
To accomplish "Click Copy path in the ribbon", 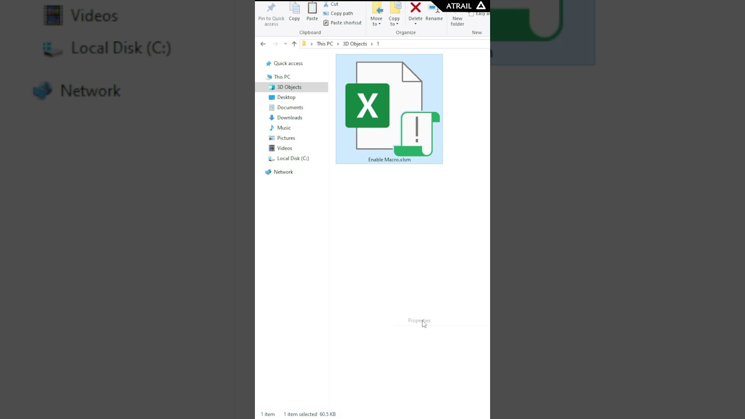I will (338, 13).
